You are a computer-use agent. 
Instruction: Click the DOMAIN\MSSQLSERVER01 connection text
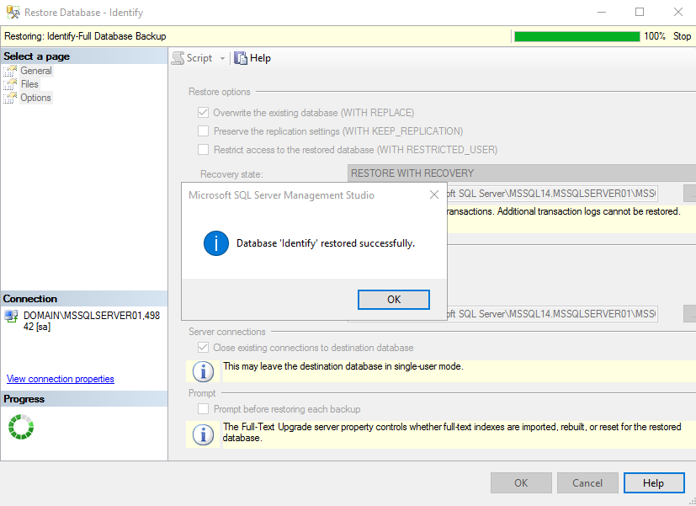tap(92, 321)
